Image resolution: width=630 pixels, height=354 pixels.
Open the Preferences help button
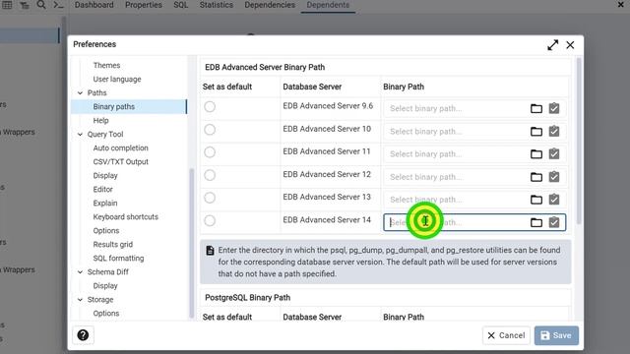[83, 335]
